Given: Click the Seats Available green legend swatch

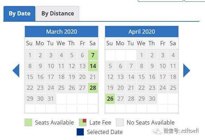Looking at the screenshot, I should tap(28, 122).
